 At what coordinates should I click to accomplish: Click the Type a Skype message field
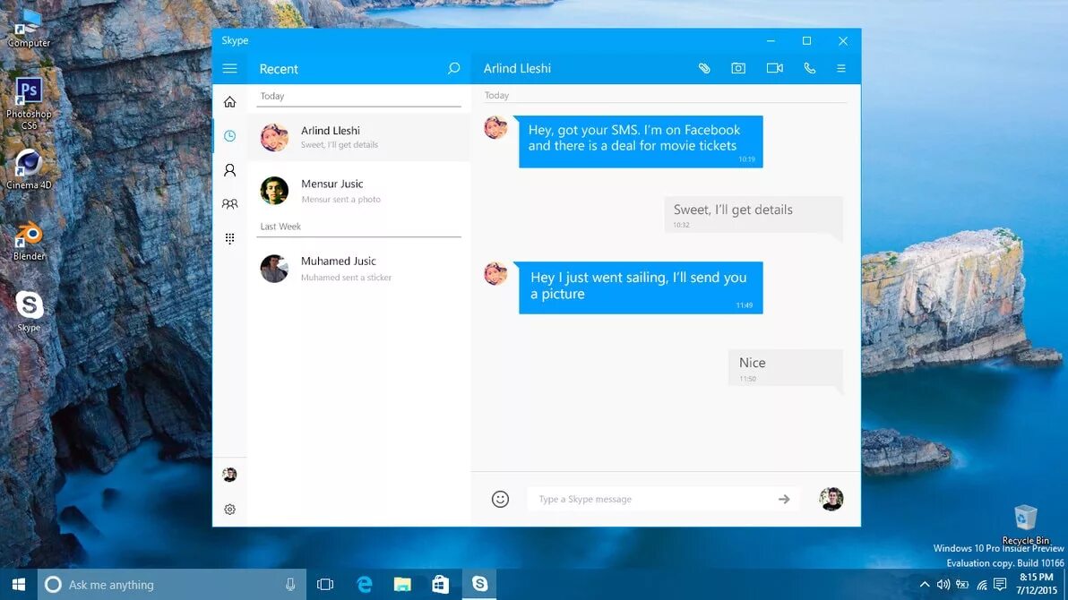(x=645, y=499)
